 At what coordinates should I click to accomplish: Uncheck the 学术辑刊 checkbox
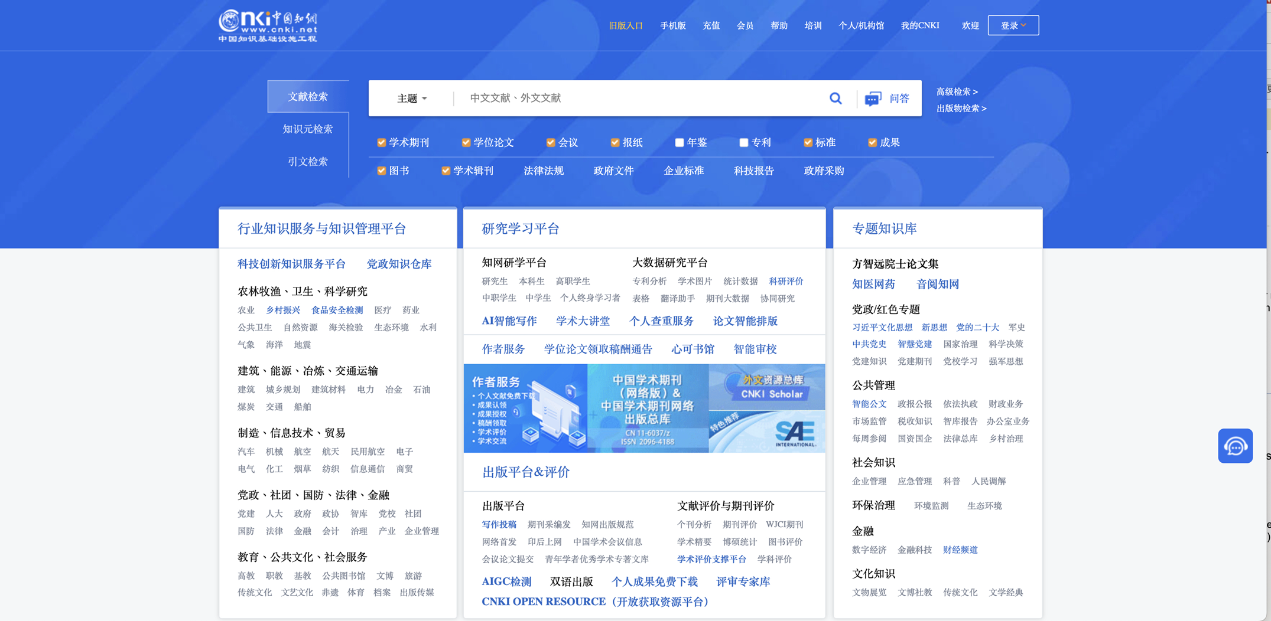tap(446, 171)
